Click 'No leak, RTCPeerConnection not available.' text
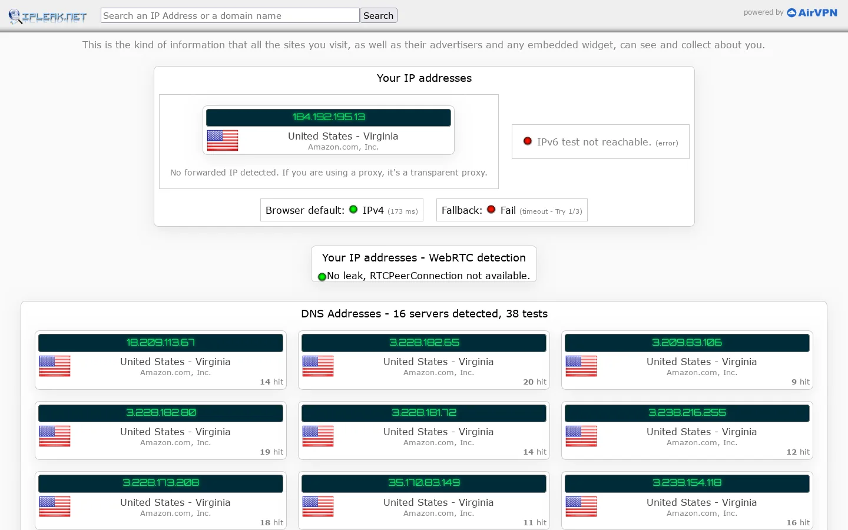This screenshot has height=530, width=848. tap(429, 276)
